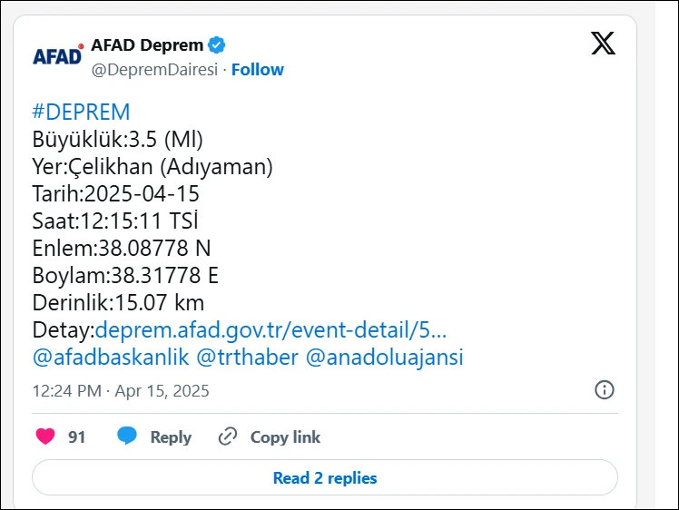Click the "Copy link" text label

[x=285, y=437]
